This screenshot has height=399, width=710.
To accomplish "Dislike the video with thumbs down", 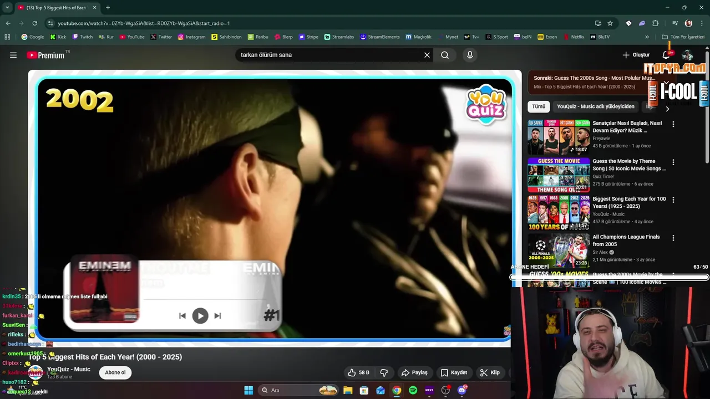I will tap(383, 372).
